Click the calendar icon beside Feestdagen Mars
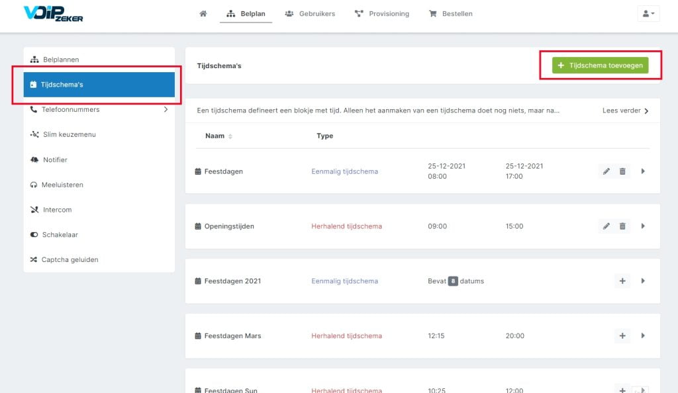This screenshot has width=678, height=393. coord(198,335)
